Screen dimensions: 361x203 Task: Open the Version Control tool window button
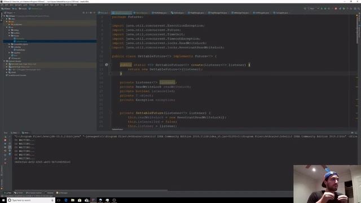pos(34,193)
